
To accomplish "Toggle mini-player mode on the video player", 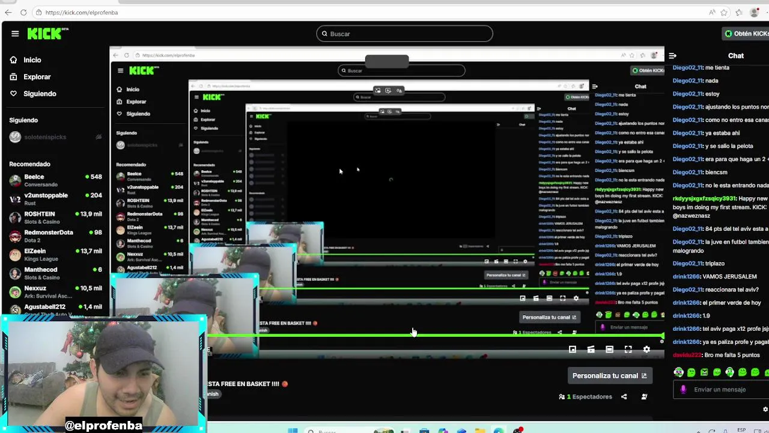I will click(x=573, y=349).
